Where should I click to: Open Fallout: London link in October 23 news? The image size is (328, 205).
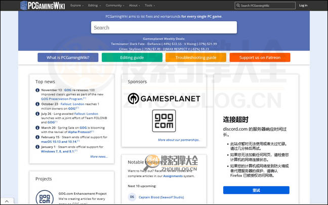72,104
